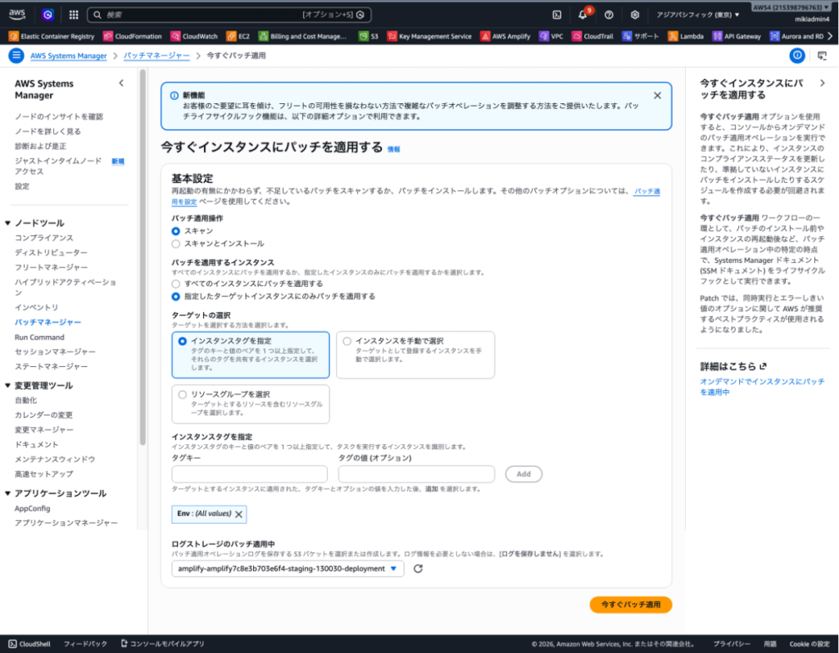Open the アジアパシフィック (東京) region dropdown
The width and height of the screenshot is (839, 653).
coord(698,15)
